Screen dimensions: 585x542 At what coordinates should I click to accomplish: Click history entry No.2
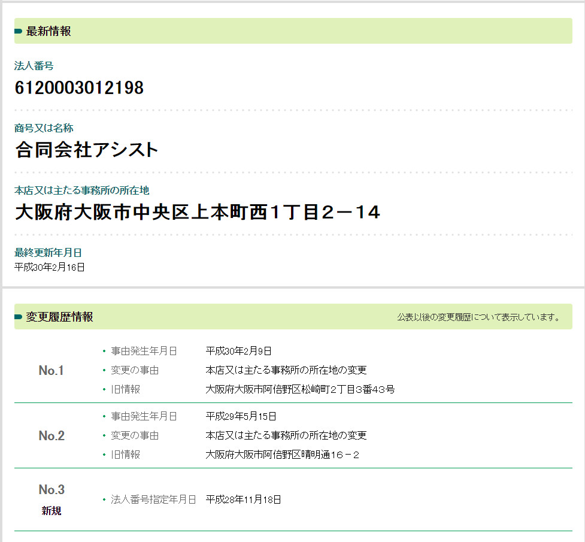coord(51,435)
